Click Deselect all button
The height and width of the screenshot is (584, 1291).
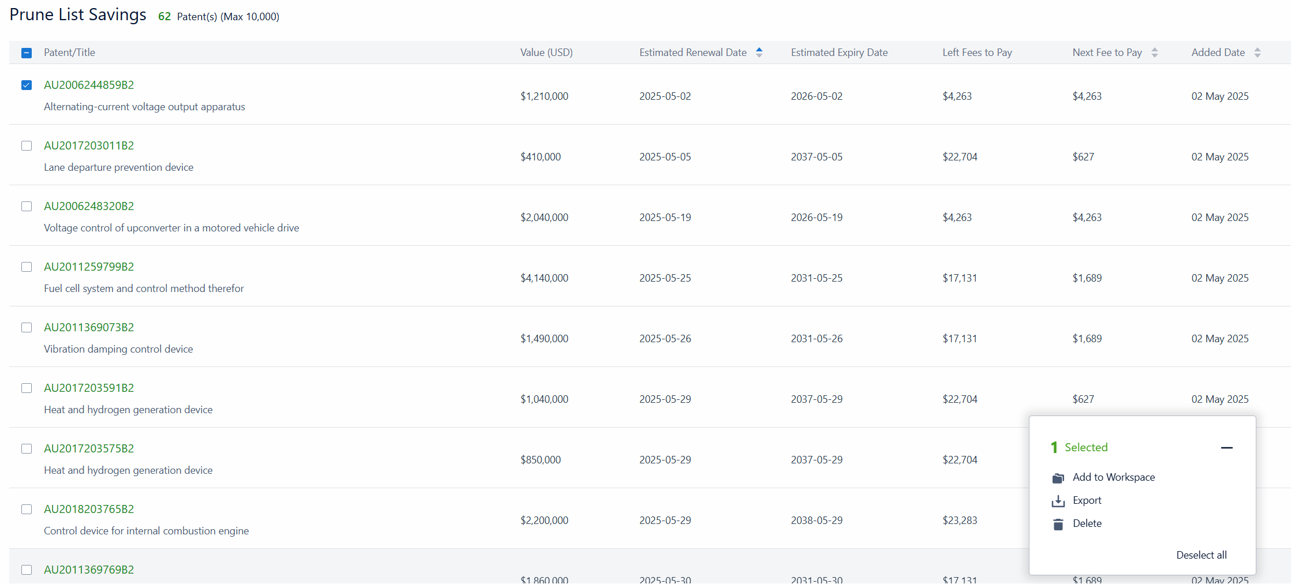[1201, 555]
